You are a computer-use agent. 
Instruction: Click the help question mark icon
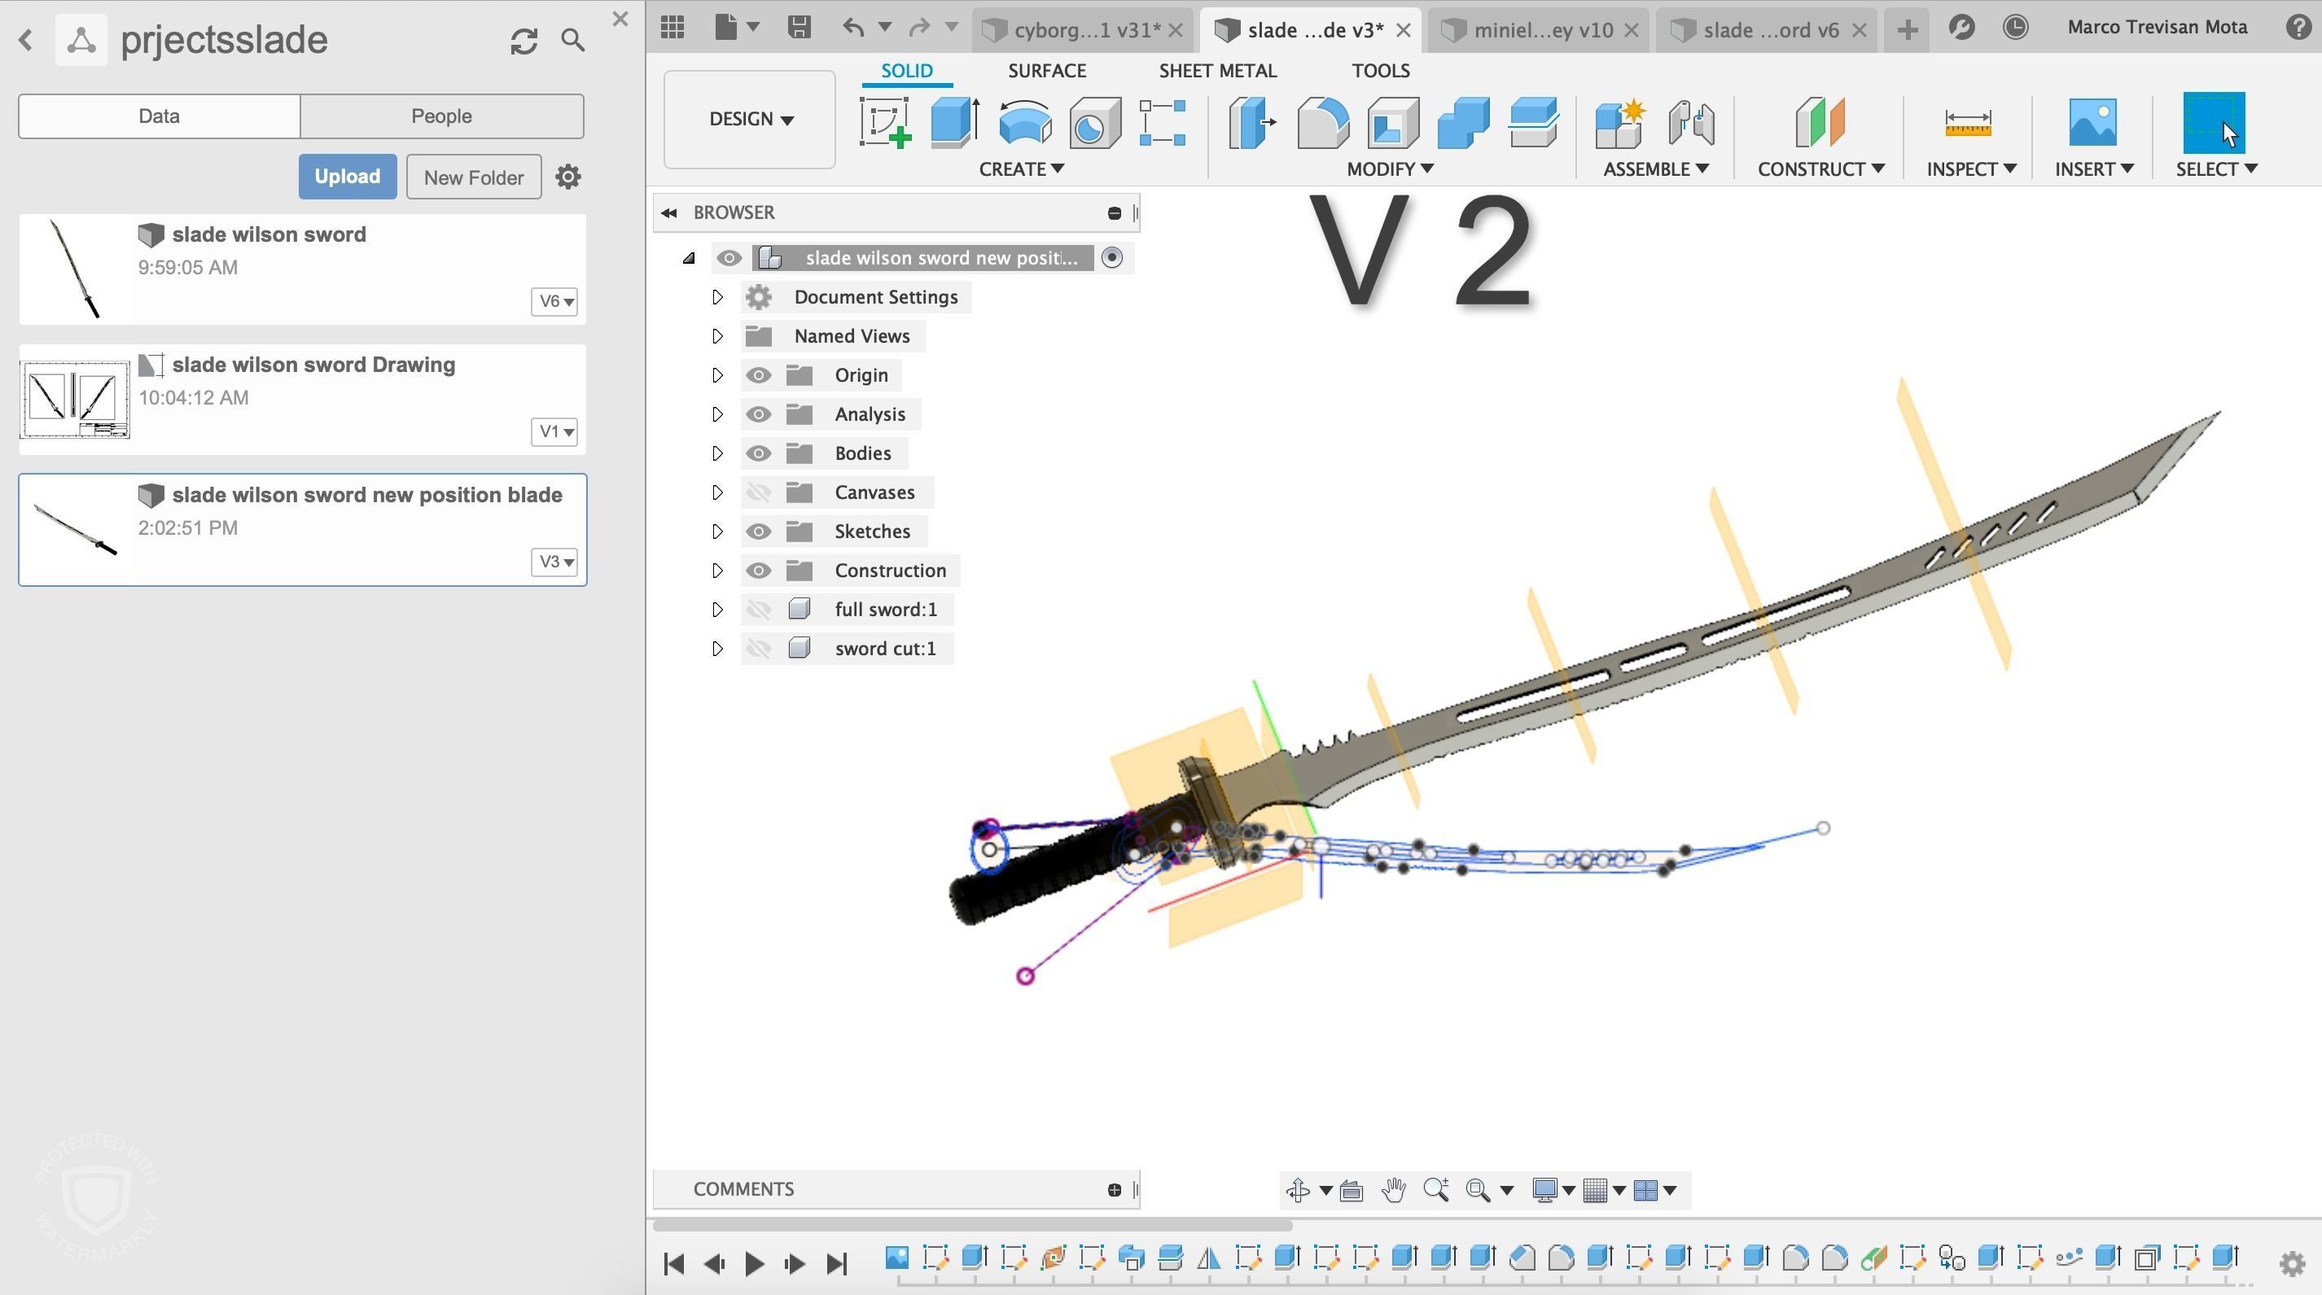2299,27
